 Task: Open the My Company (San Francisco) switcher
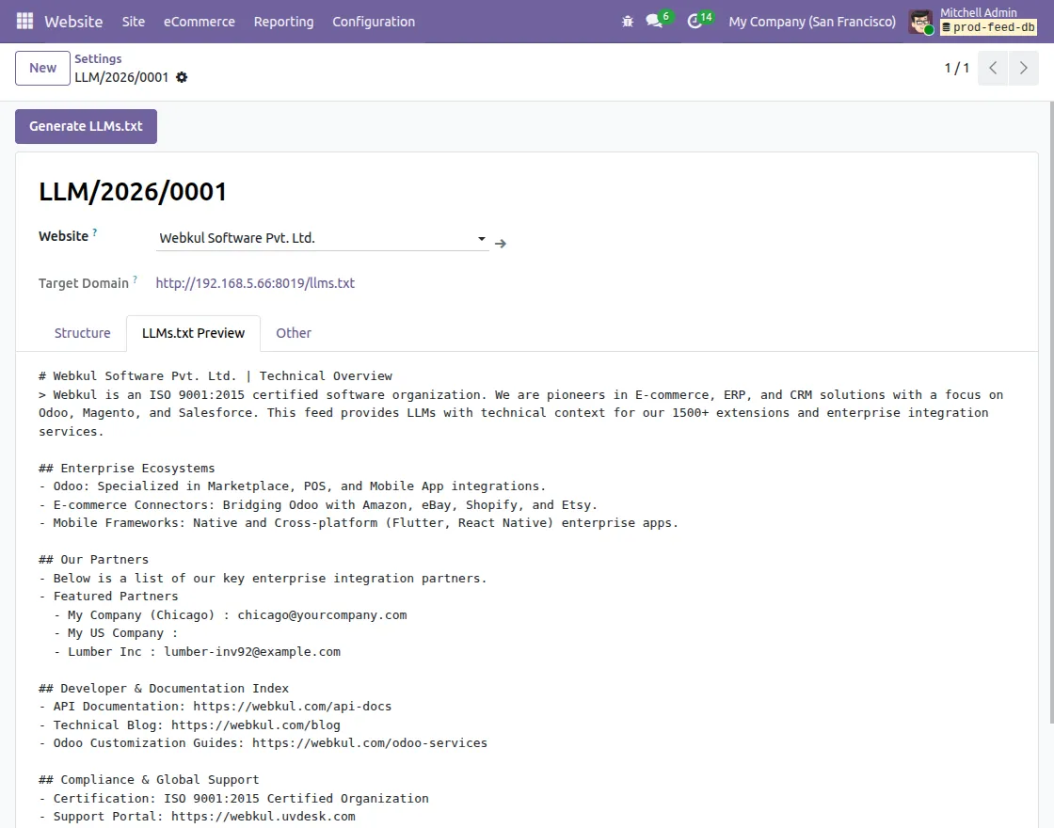(x=812, y=22)
